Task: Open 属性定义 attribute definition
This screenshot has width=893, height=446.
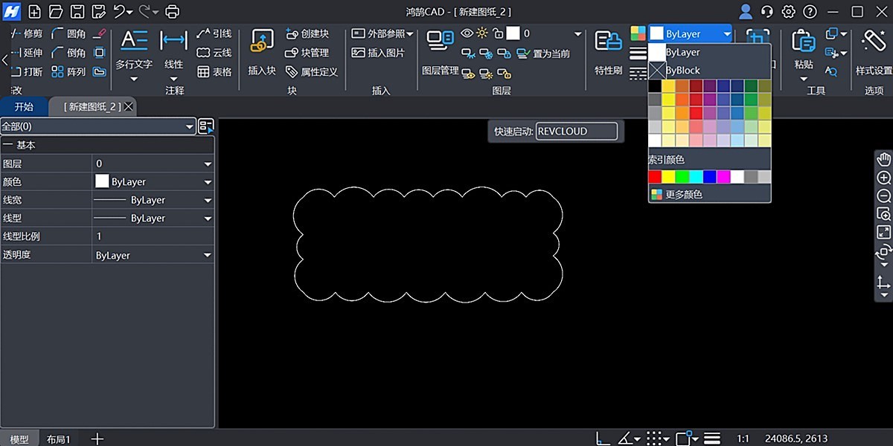Action: pos(312,71)
